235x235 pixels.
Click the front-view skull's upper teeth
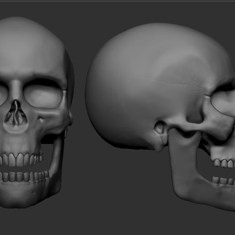(21, 159)
